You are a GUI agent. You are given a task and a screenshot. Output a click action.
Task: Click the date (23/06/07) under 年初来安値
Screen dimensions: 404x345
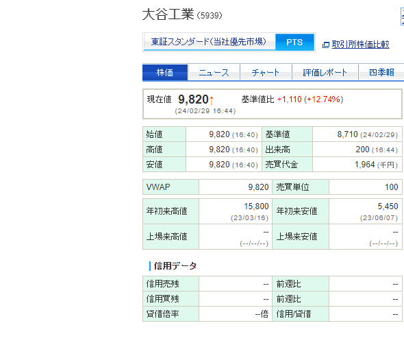(379, 218)
